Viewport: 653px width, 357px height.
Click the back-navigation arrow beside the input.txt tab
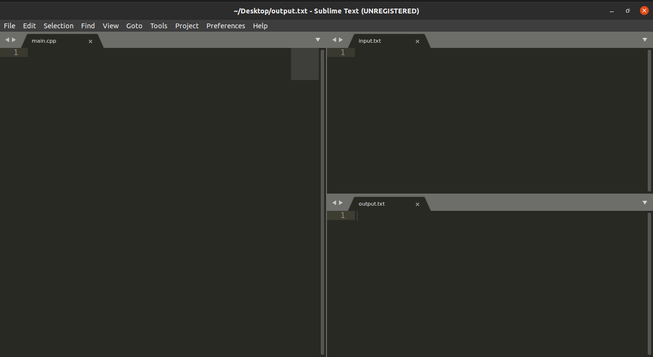(333, 40)
